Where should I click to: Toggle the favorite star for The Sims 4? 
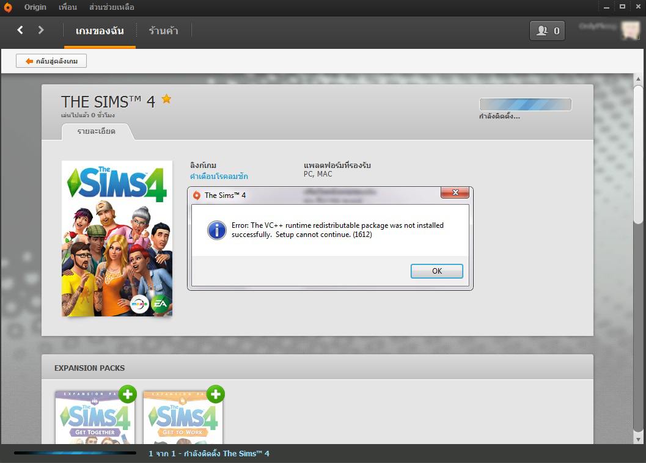[x=166, y=99]
